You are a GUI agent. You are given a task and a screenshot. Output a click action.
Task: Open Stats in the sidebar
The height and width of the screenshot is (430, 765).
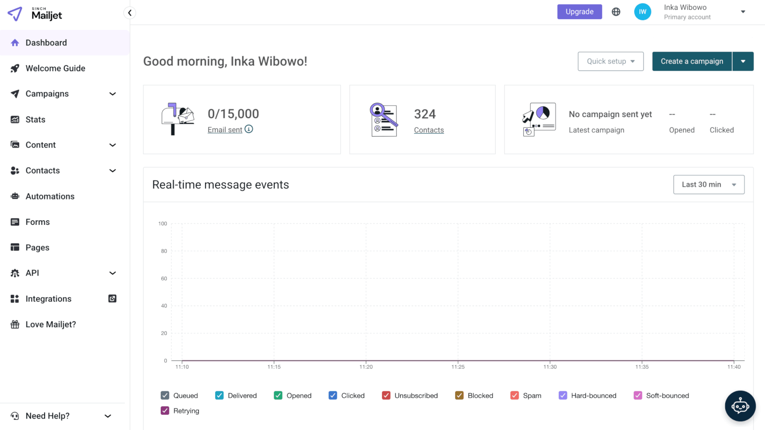pyautogui.click(x=35, y=119)
